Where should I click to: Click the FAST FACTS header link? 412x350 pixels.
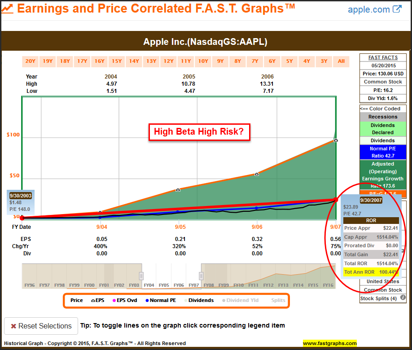[383, 57]
